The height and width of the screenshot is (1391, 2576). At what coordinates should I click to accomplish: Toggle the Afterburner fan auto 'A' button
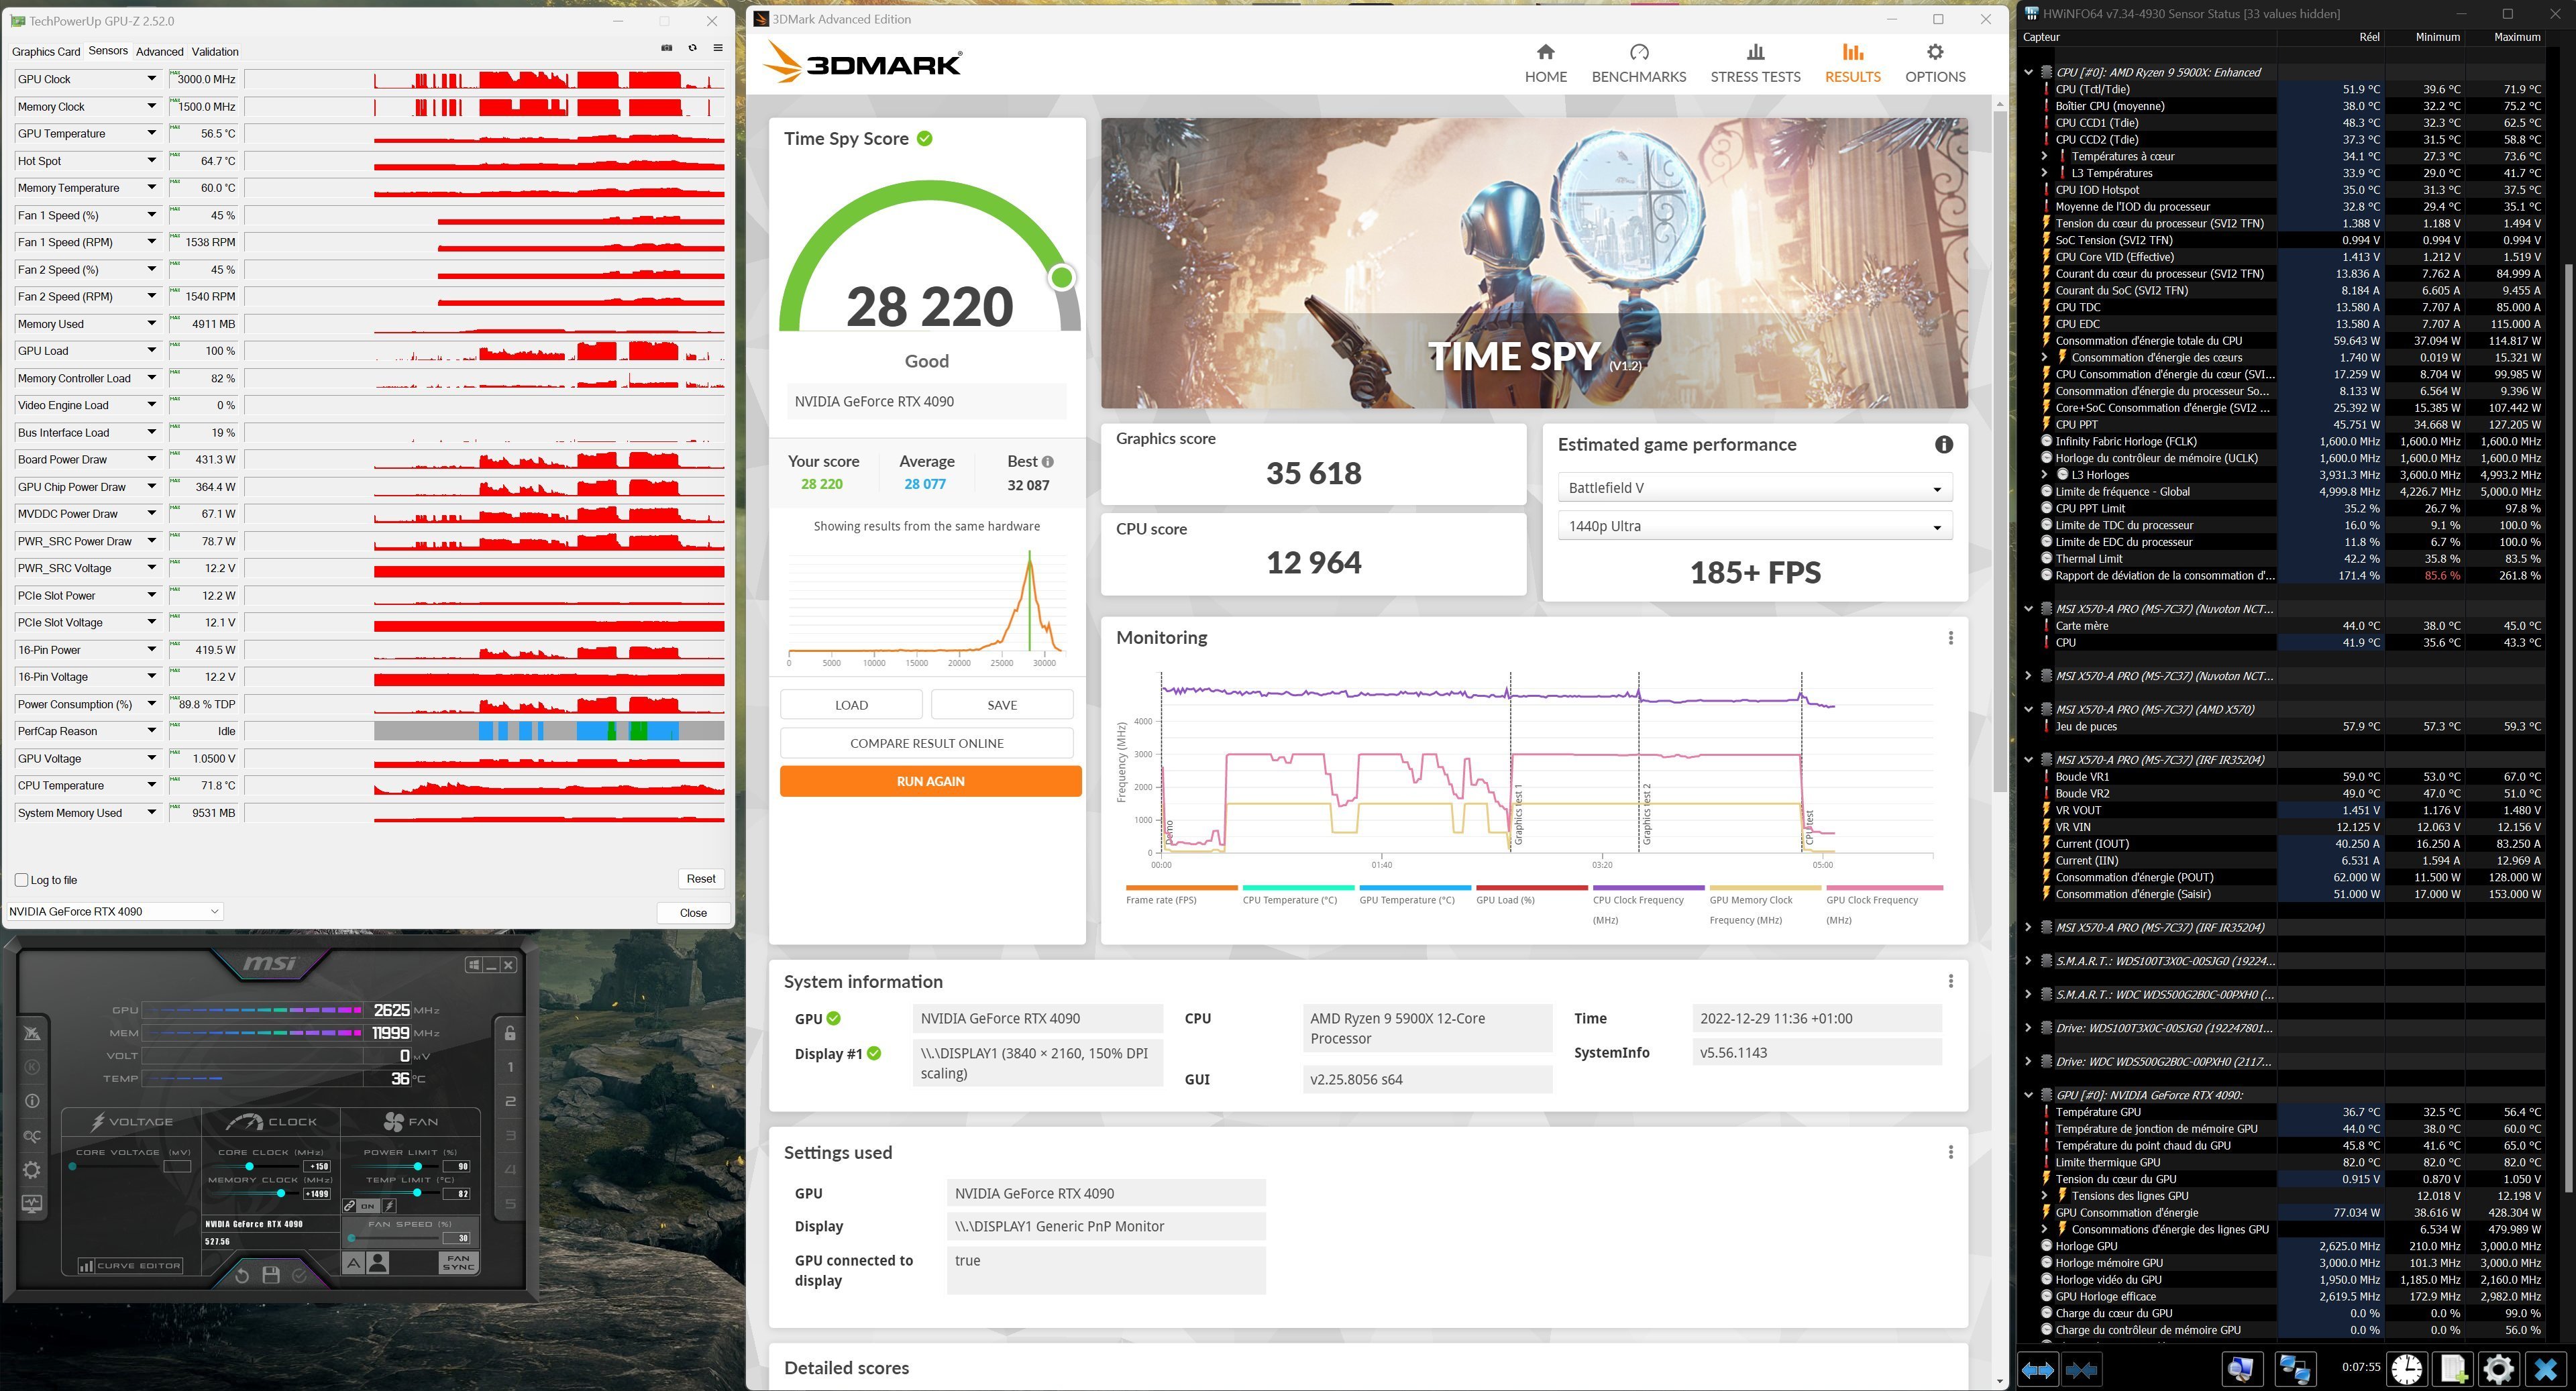(x=354, y=1263)
